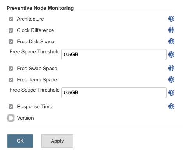Click the Version label

[25, 118]
